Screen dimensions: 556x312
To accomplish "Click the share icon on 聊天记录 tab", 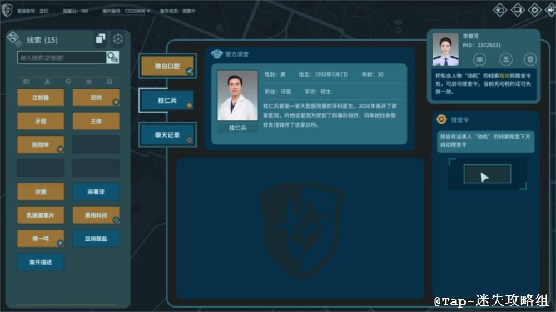I will pos(190,140).
